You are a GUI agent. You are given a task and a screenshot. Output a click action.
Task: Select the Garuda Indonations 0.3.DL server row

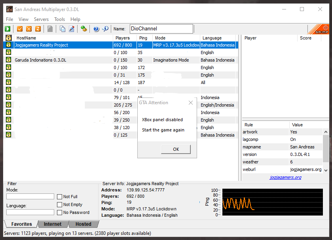pyautogui.click(x=121, y=60)
